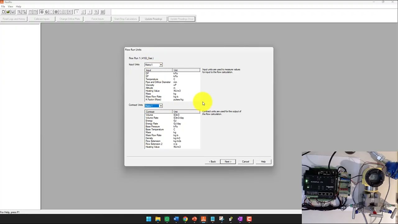This screenshot has width=398, height=224.
Task: Click the Help button in dialog
Action: 263,161
